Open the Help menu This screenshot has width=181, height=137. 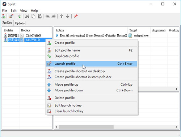point(34,10)
